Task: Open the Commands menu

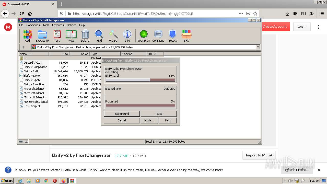Action: coord(33,25)
